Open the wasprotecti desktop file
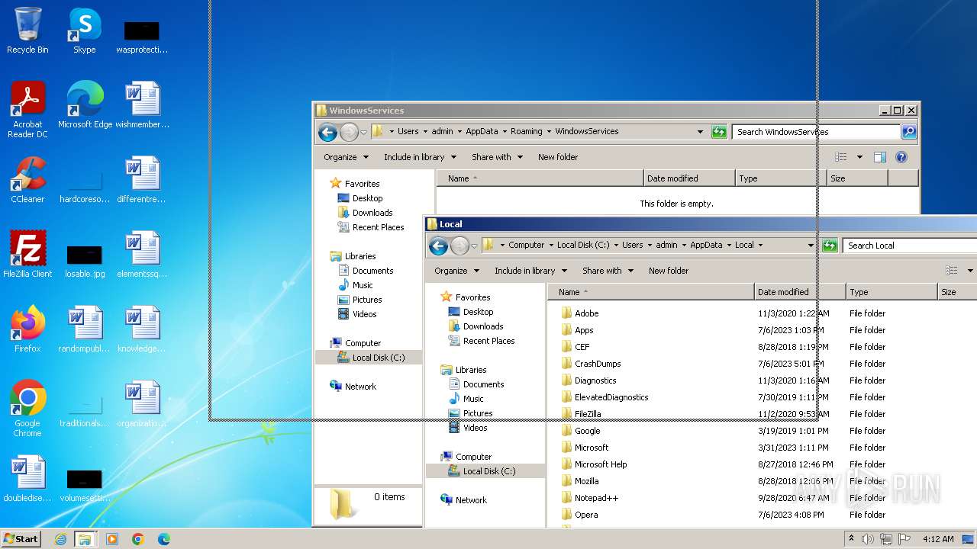977x549 pixels. 142,37
